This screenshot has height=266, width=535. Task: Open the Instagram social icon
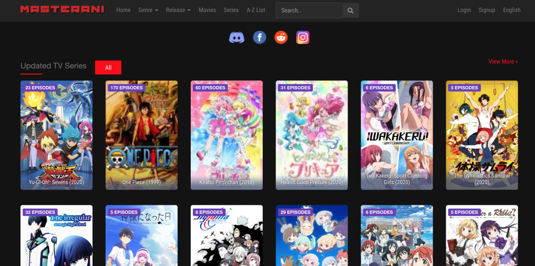coord(303,37)
